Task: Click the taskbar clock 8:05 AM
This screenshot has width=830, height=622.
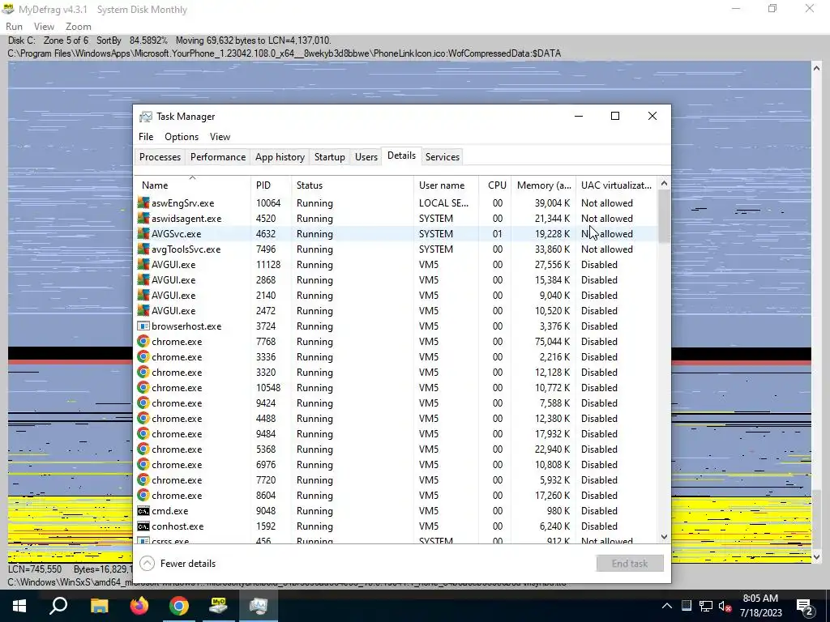Action: point(760,599)
